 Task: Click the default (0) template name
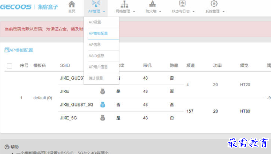pyautogui.click(x=43, y=98)
